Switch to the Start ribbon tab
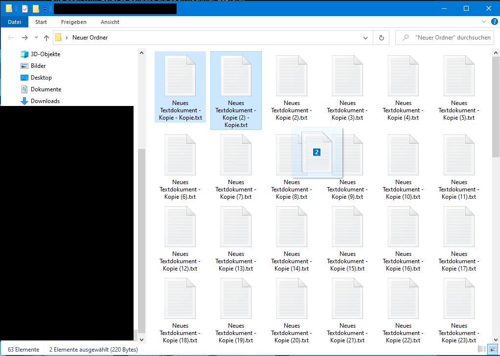This screenshot has height=356, width=500. pos(41,22)
